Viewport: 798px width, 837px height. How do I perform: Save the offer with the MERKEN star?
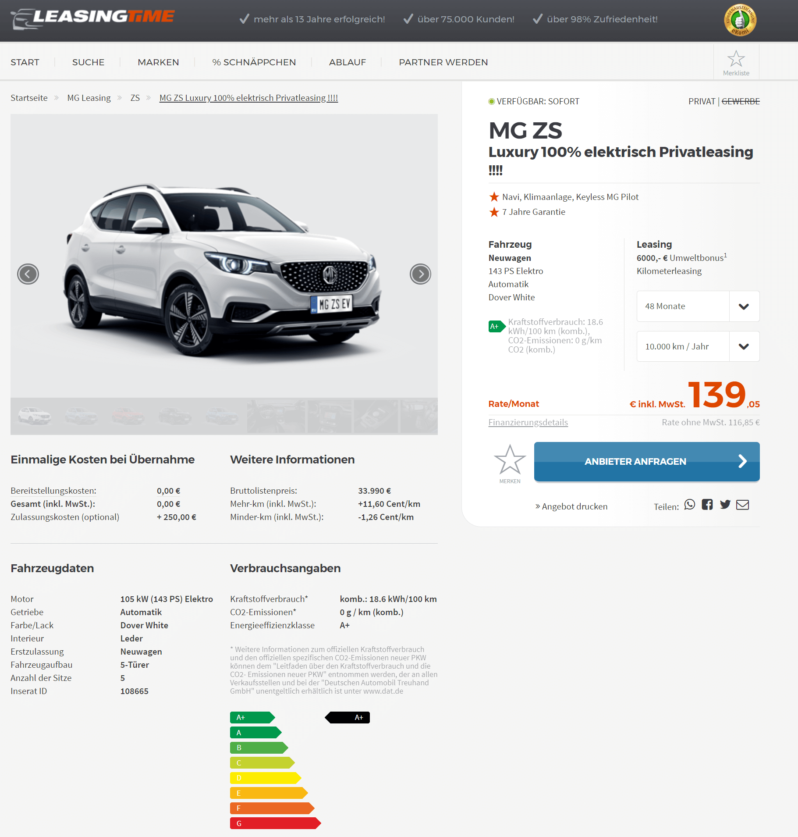[x=510, y=463]
